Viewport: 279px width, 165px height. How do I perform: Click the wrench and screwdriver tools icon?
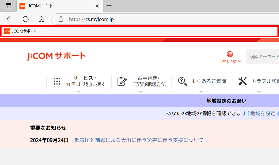(242, 81)
